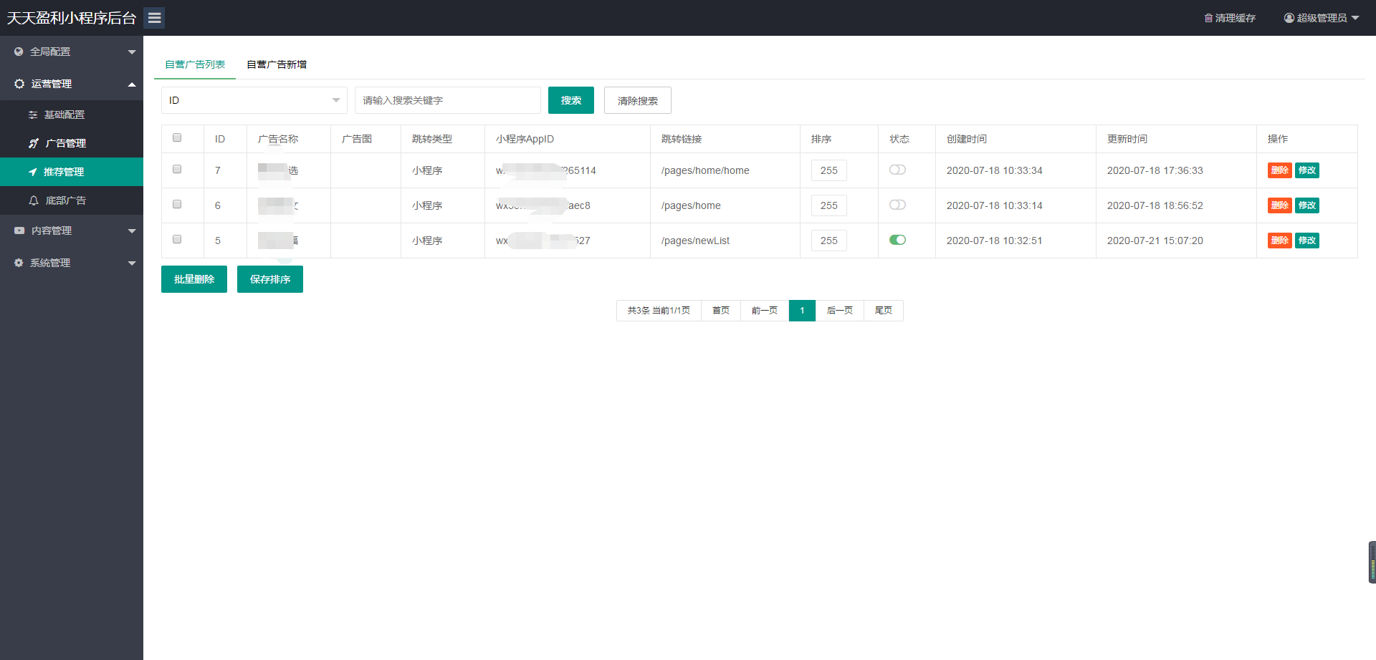Click the trash icon for 清理缓存
This screenshot has width=1376, height=660.
1208,18
